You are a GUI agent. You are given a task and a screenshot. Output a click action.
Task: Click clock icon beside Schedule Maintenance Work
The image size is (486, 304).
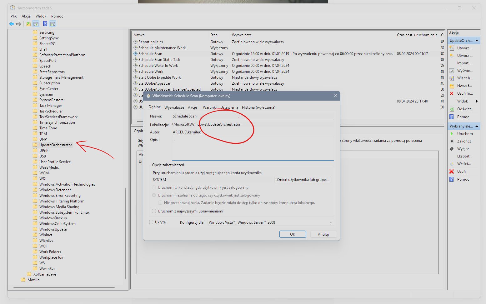tap(135, 48)
